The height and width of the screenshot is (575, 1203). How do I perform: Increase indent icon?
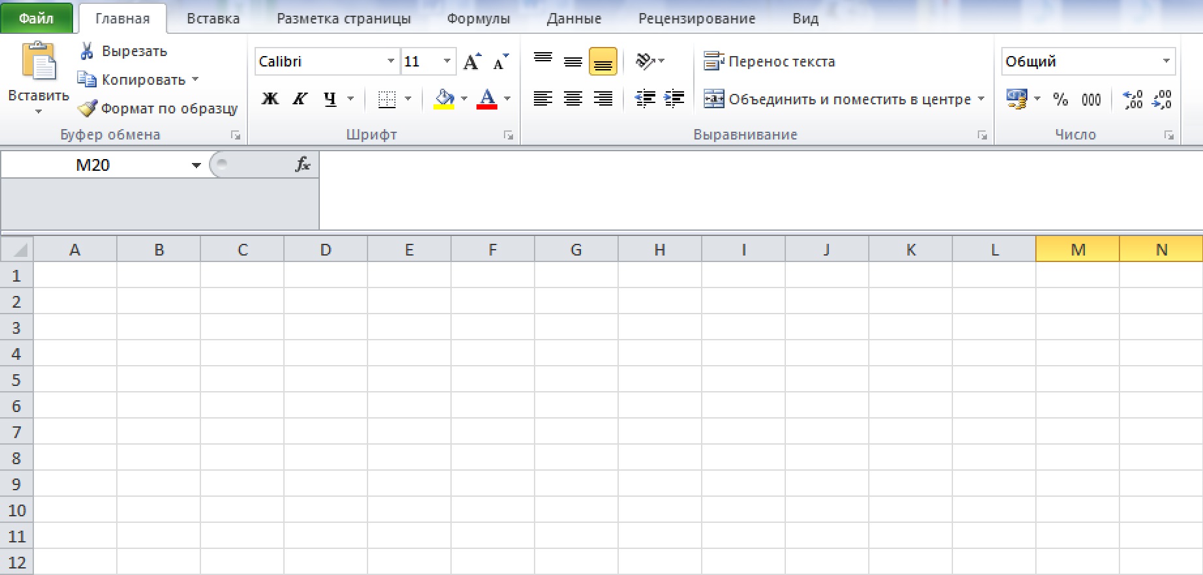pyautogui.click(x=674, y=99)
